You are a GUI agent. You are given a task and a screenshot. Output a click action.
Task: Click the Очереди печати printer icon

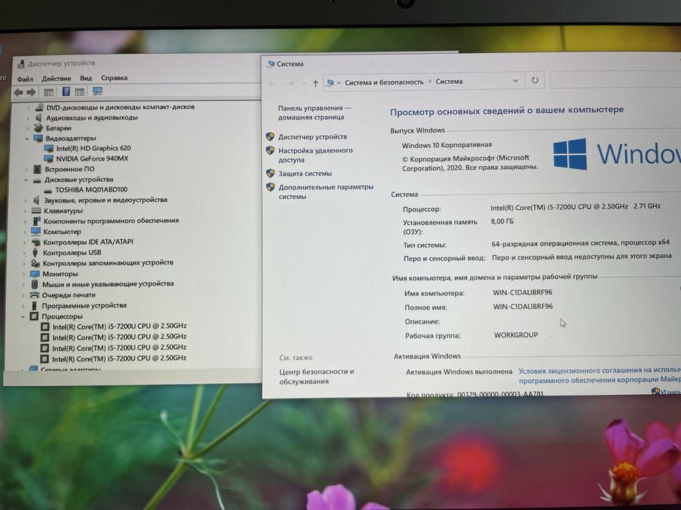pos(34,295)
